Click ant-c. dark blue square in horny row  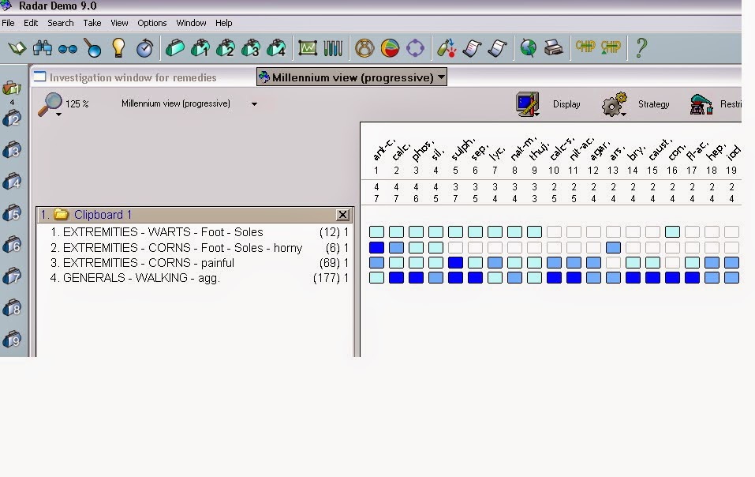(376, 248)
